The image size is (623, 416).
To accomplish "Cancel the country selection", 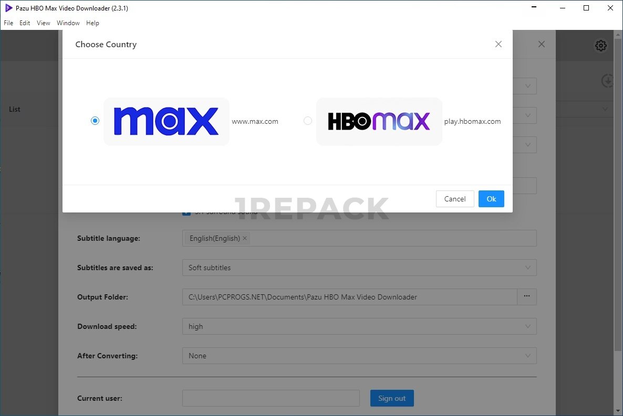I will 454,199.
